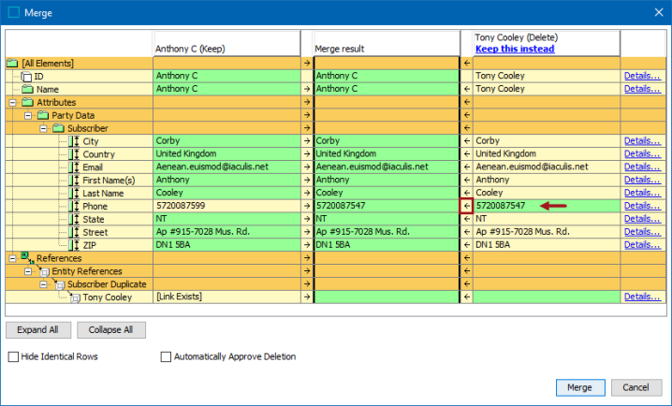Open Details link for the City row
This screenshot has width=672, height=406.
coord(642,141)
